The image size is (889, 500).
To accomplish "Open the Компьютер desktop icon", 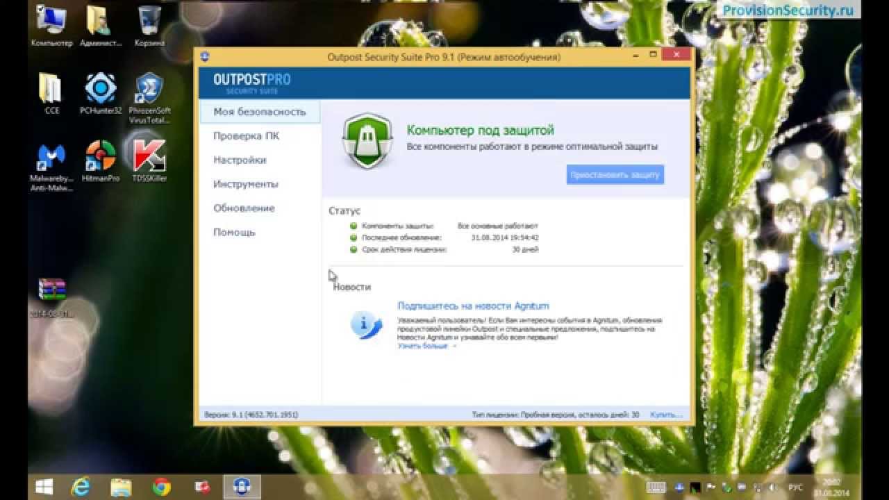I will point(51,26).
